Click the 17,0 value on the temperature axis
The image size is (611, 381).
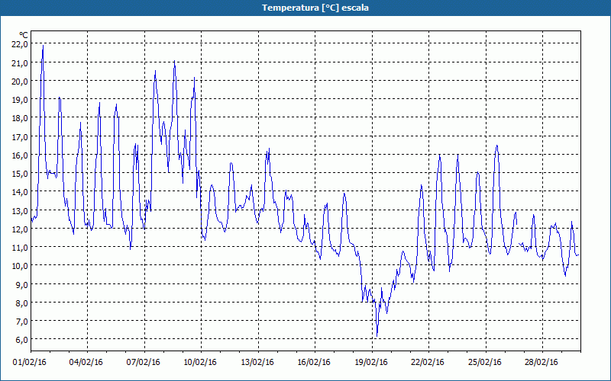20,137
